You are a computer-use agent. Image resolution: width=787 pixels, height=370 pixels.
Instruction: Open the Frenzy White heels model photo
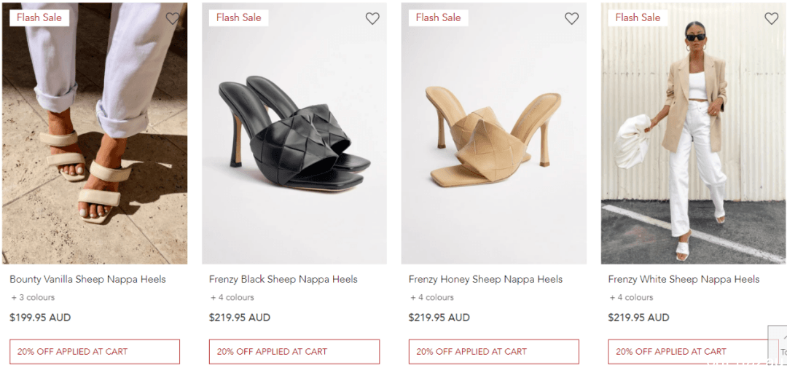pos(693,133)
